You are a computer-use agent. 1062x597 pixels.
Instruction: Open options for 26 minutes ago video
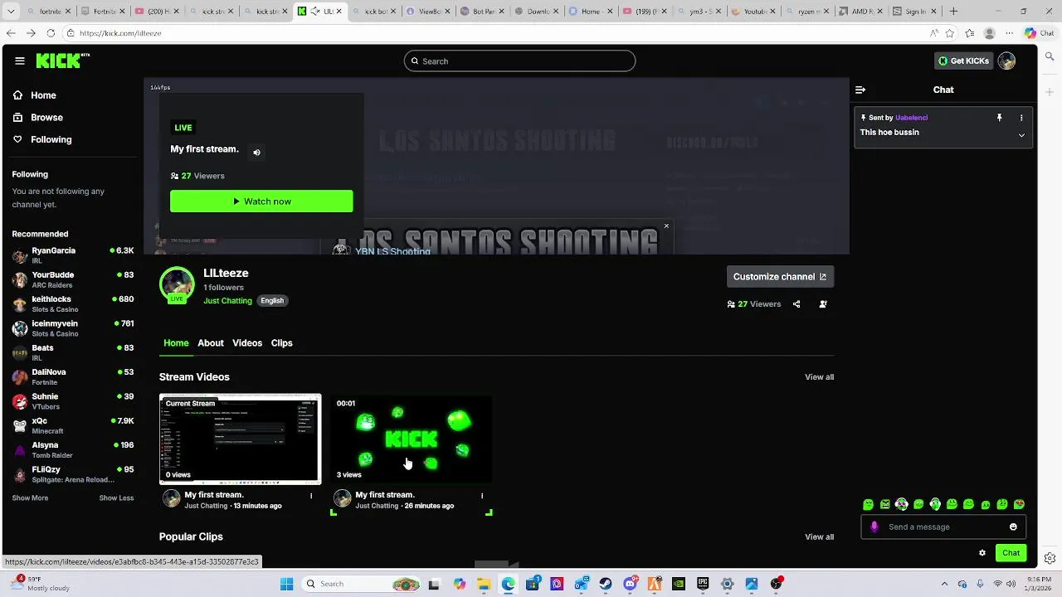(x=482, y=496)
